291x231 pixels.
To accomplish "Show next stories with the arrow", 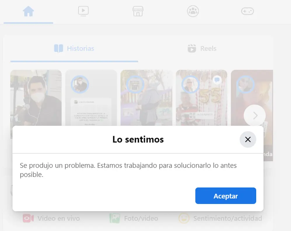I will click(255, 115).
